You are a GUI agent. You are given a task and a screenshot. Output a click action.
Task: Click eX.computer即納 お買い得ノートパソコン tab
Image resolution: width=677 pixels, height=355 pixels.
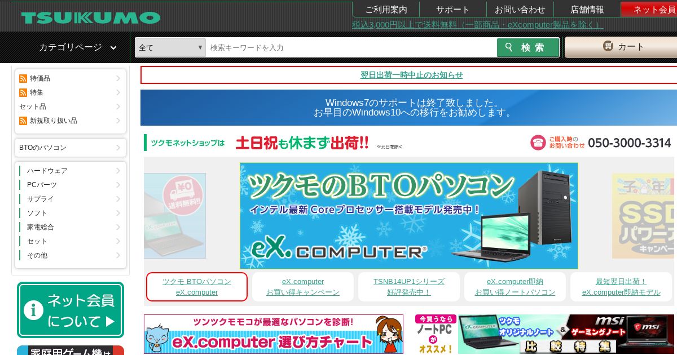(515, 287)
